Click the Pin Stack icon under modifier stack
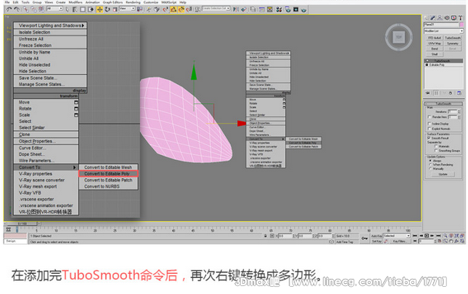Viewport: 468px width, 294px height. point(427,93)
